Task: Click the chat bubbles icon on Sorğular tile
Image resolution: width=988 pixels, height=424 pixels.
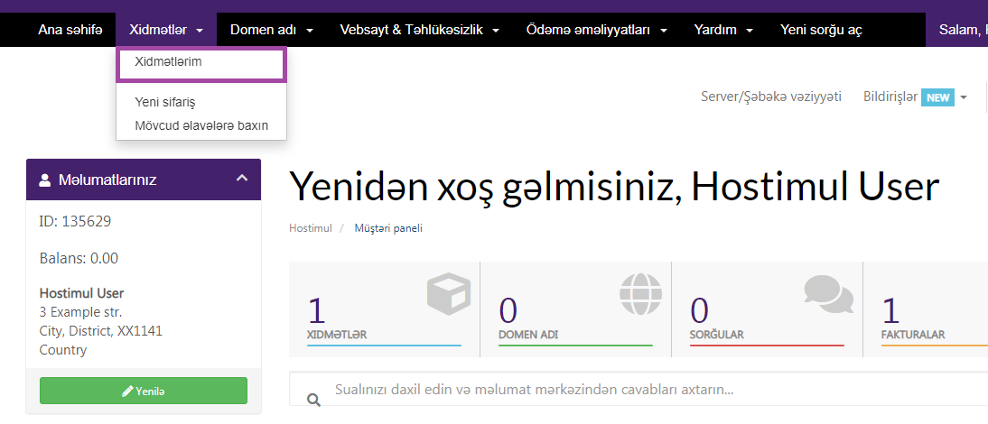Action: click(x=828, y=292)
